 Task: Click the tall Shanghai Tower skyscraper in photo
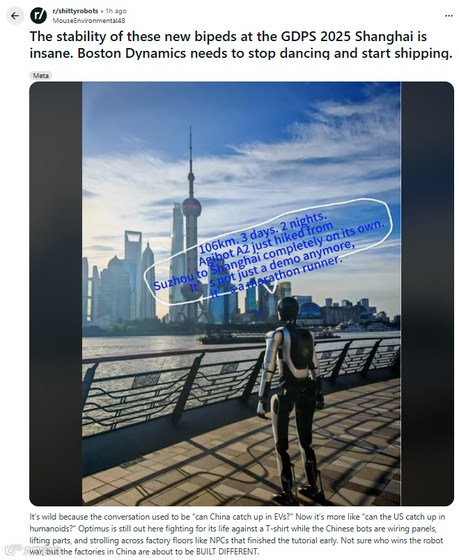coord(176,263)
